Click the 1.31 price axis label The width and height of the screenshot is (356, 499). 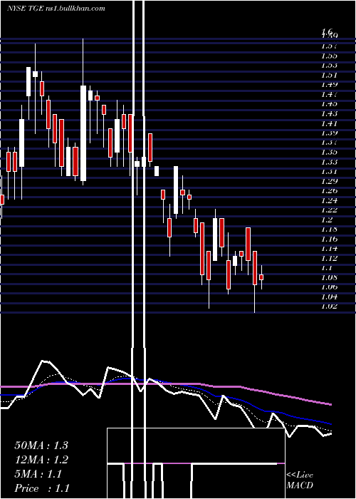pos(329,172)
